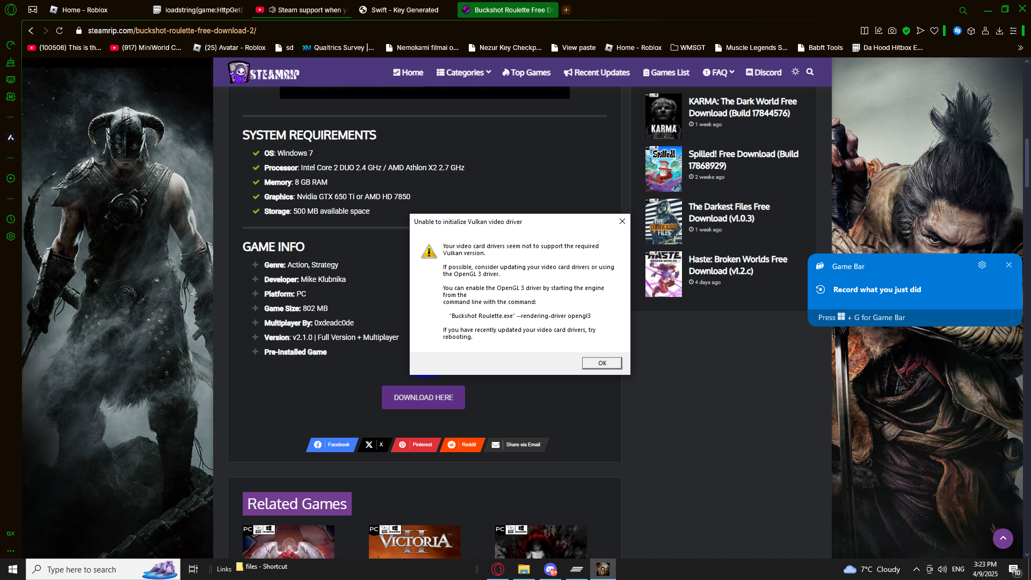Click the Buckshot Roulette game taskbar icon
1031x580 pixels.
point(602,569)
